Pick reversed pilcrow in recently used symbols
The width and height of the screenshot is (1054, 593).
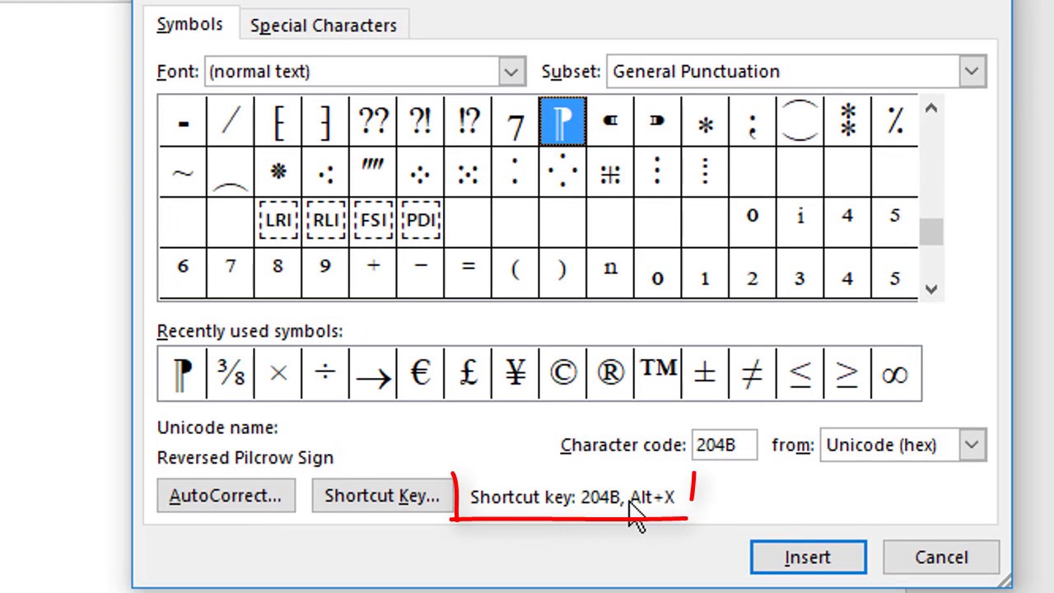183,374
